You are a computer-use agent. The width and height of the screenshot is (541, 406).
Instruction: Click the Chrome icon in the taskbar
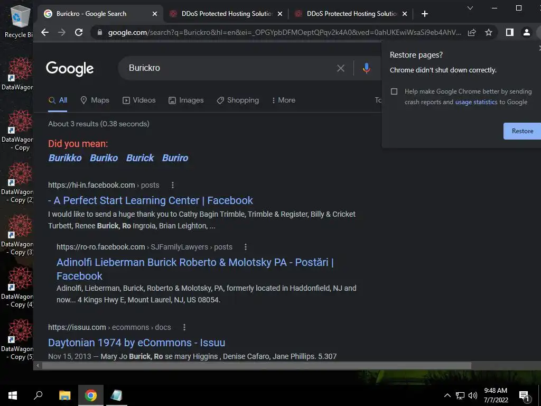(x=91, y=395)
